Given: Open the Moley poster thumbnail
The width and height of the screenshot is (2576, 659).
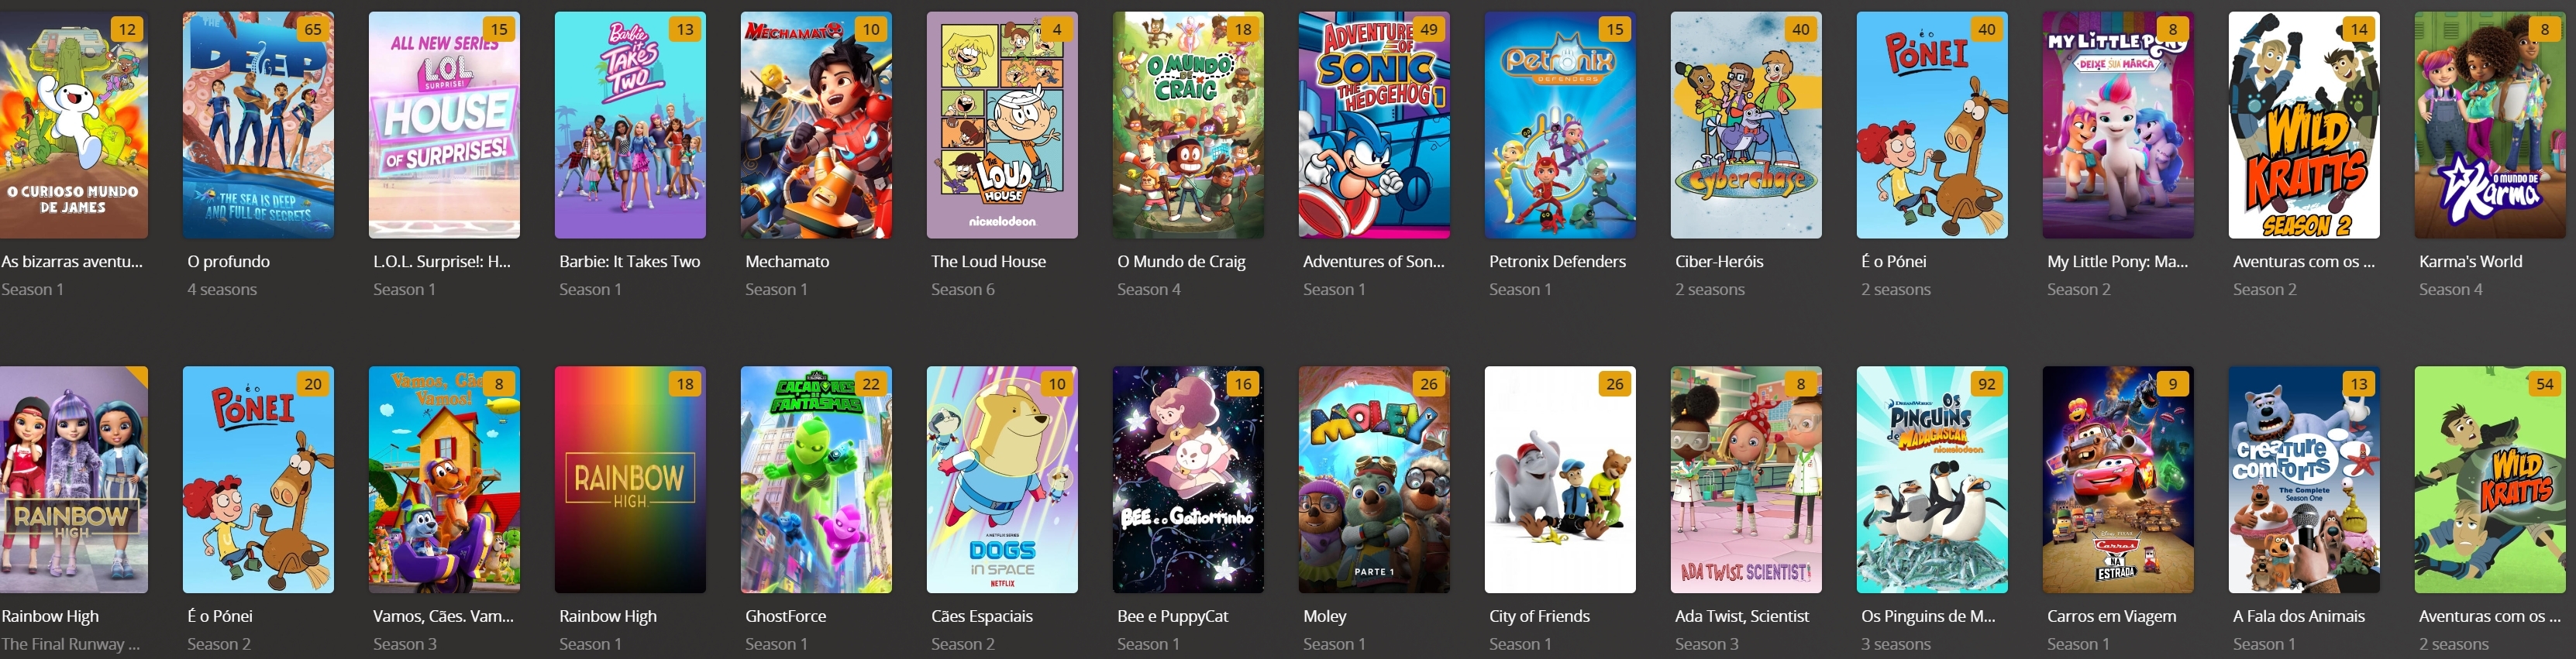Looking at the screenshot, I should 1374,480.
